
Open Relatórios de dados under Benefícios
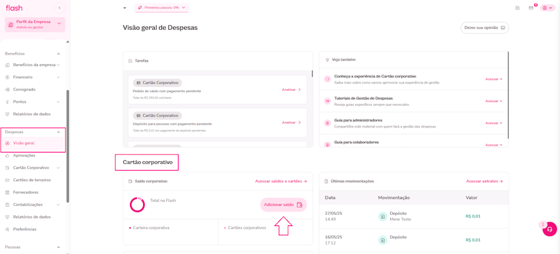tap(33, 114)
